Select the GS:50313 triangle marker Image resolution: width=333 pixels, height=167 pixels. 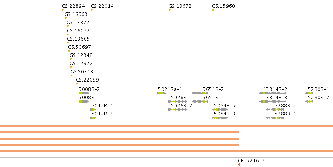tap(72, 76)
